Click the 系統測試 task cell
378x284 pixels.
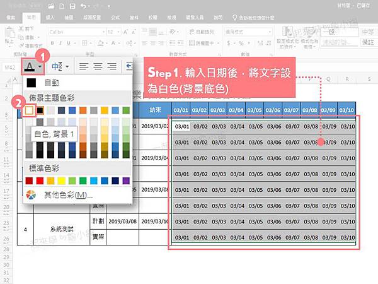62,229
